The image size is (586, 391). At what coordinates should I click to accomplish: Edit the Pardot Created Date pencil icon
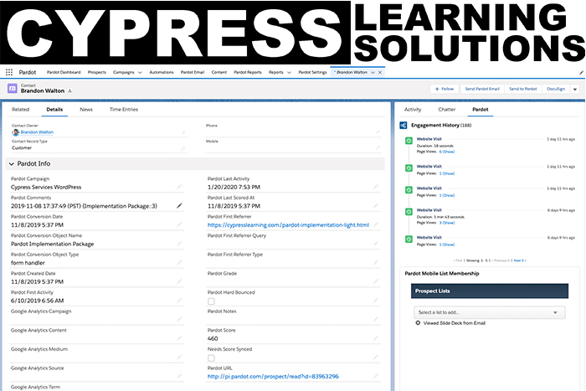click(179, 281)
